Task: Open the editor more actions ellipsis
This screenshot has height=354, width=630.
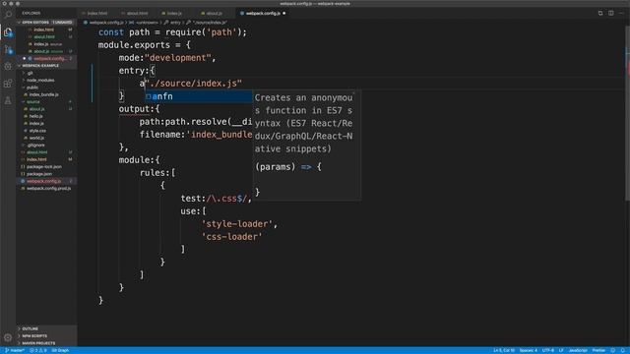Action: [621, 13]
